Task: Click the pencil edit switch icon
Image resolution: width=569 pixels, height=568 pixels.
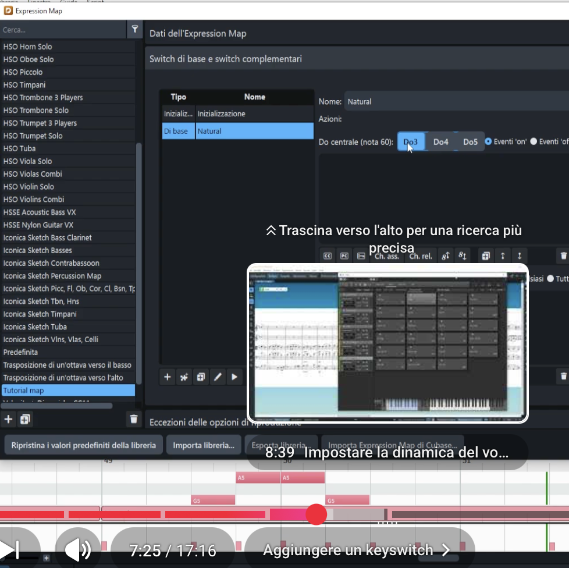Action: coord(218,377)
